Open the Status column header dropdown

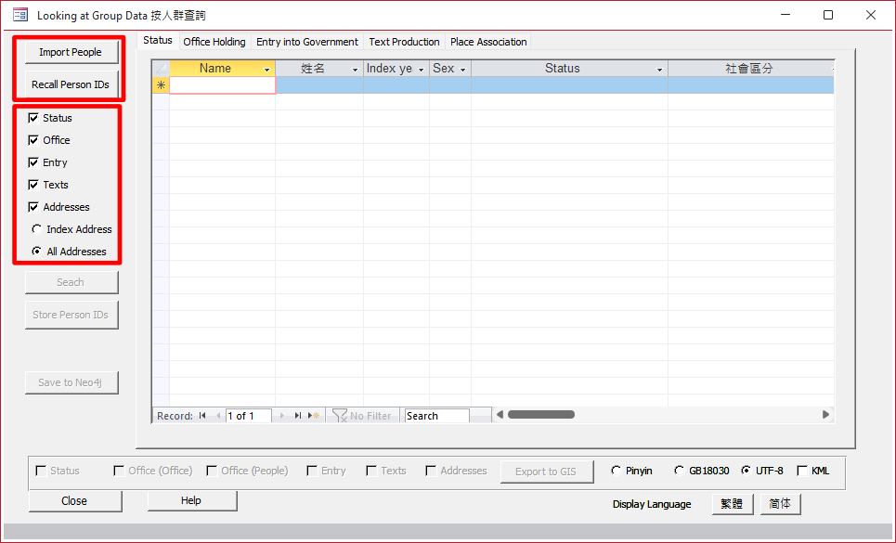659,70
